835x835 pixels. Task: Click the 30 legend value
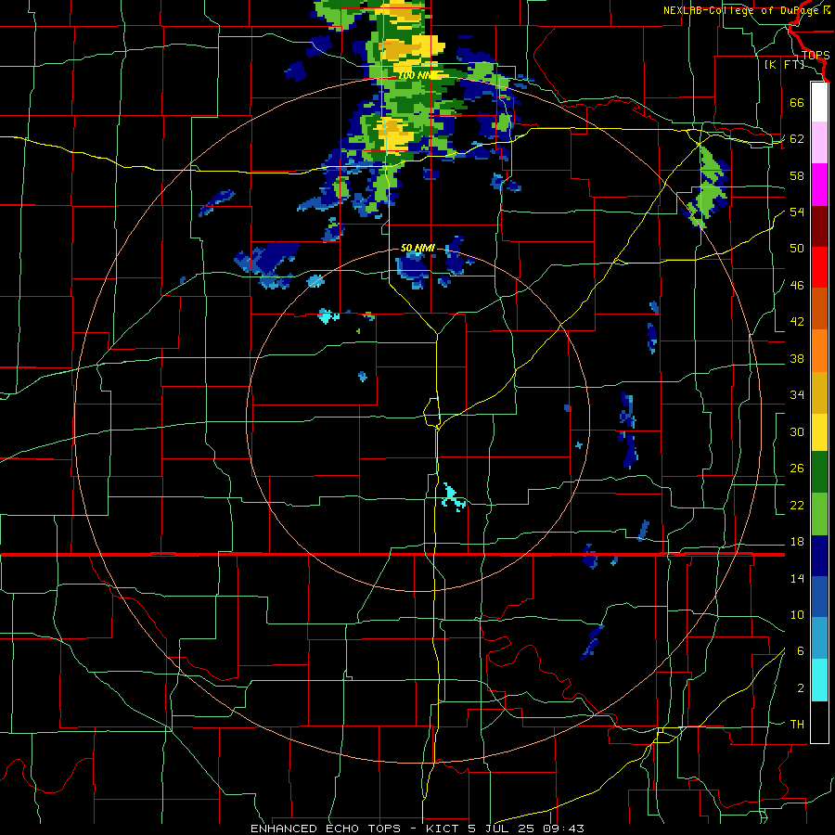pyautogui.click(x=797, y=431)
